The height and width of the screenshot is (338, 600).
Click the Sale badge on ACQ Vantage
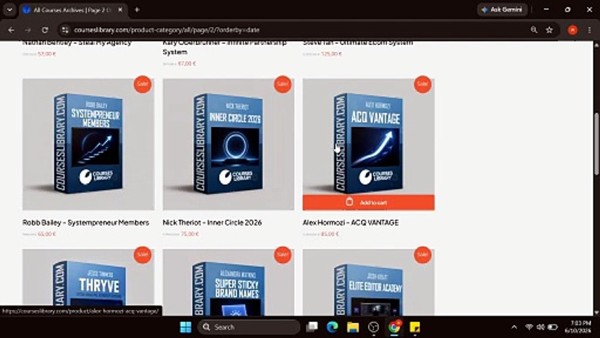[x=422, y=84]
